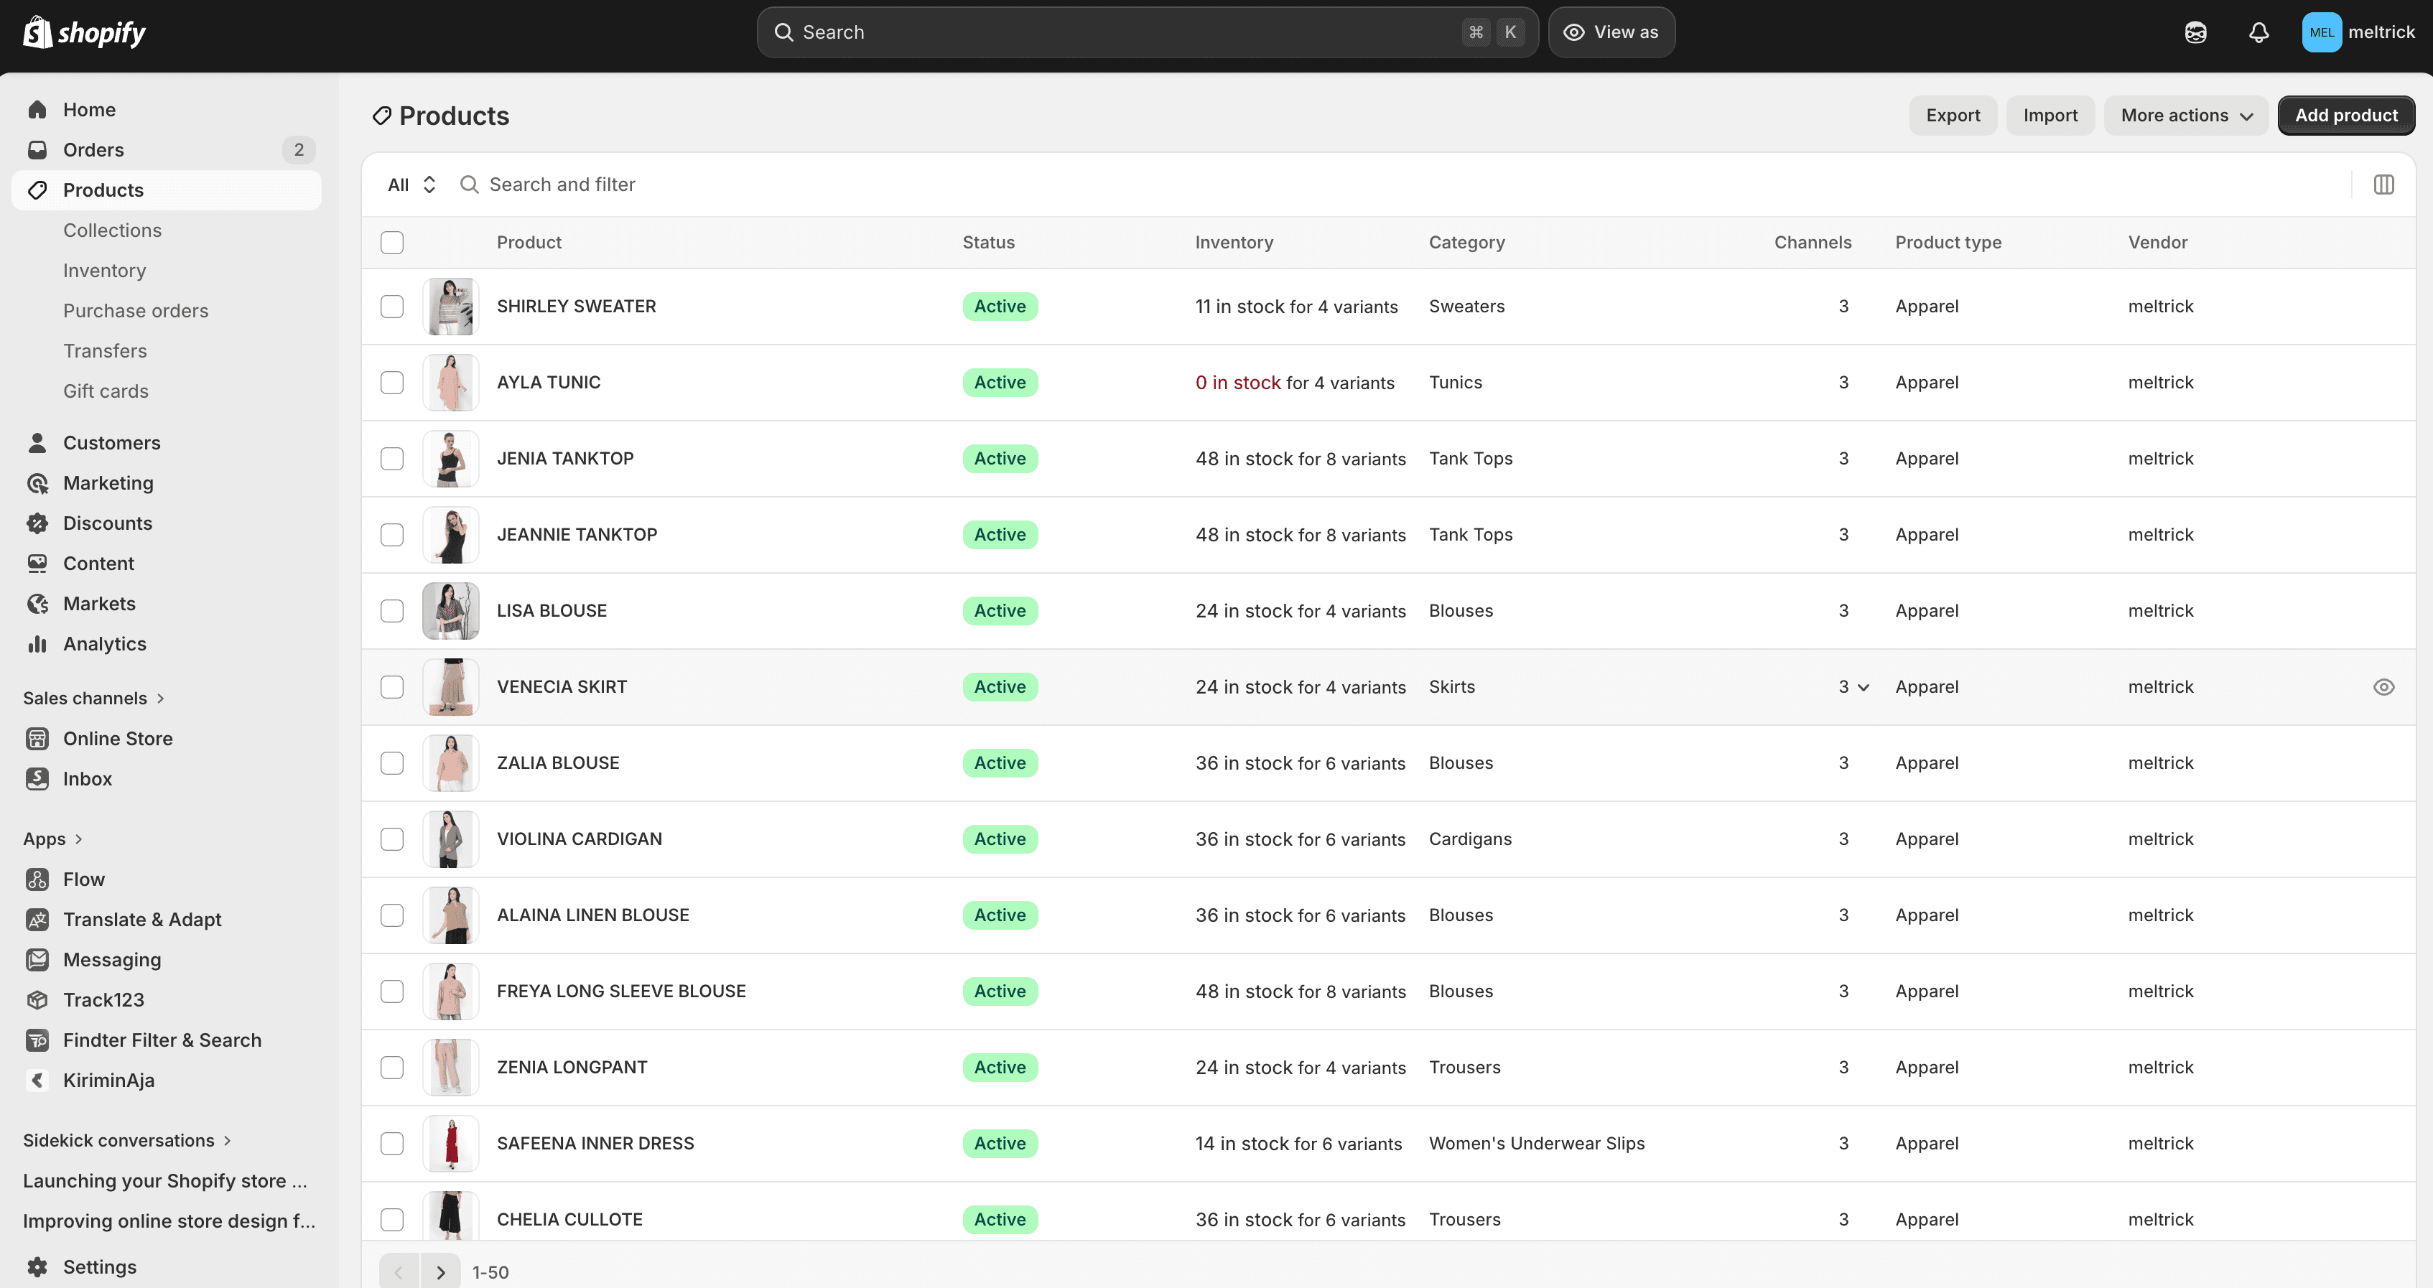This screenshot has width=2433, height=1288.
Task: Click the Content image icon
Action: tap(38, 564)
